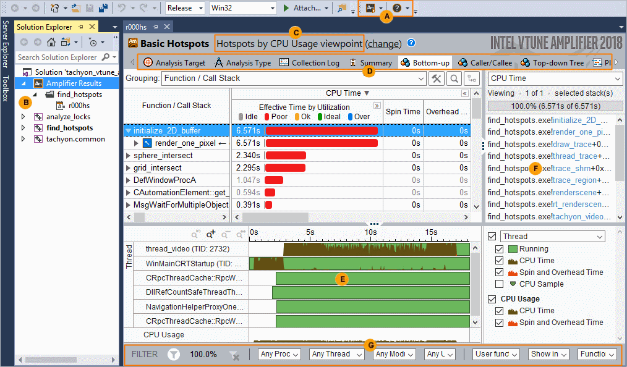The width and height of the screenshot is (627, 367).
Task: Enable the CPU Sample checkbox
Action: click(500, 284)
